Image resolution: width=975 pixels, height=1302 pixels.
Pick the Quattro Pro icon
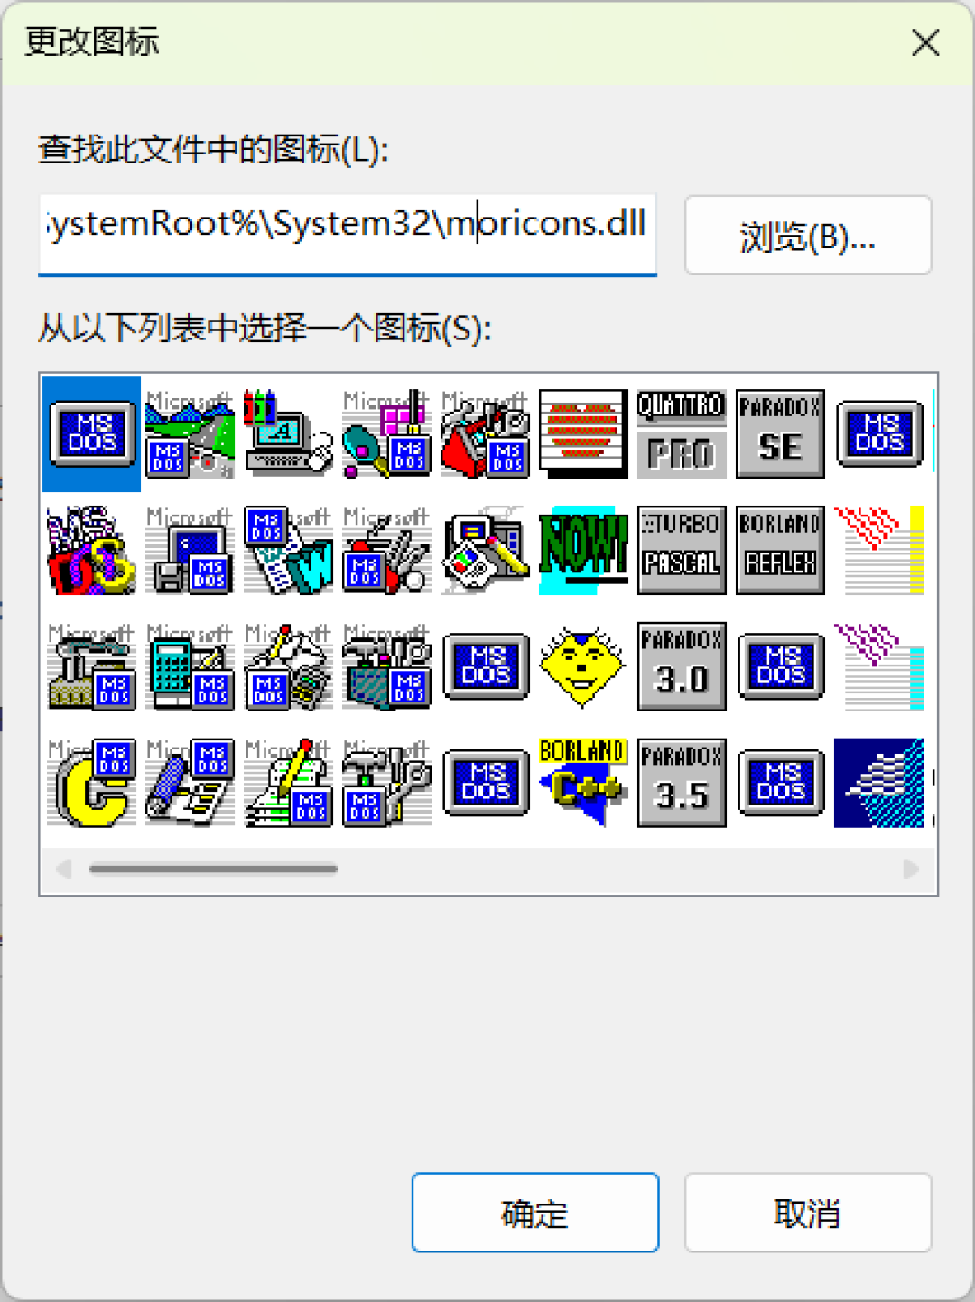coord(682,434)
